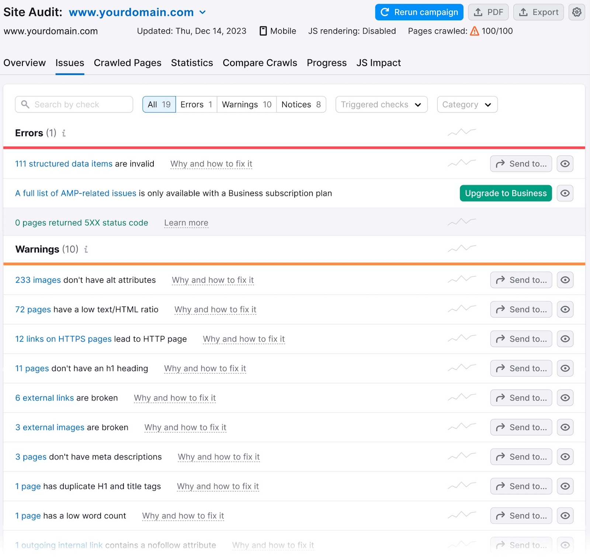
Task: Click the trend sparkline next to the Errors heading
Action: click(461, 132)
